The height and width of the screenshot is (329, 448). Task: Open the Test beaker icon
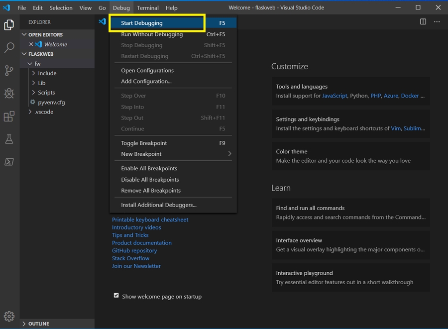pos(9,139)
